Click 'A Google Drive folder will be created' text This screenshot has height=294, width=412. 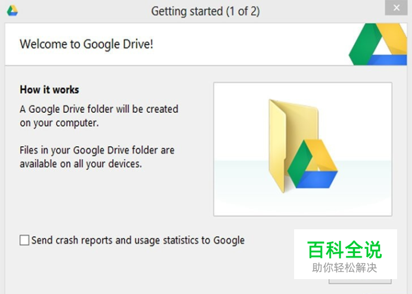(x=99, y=109)
